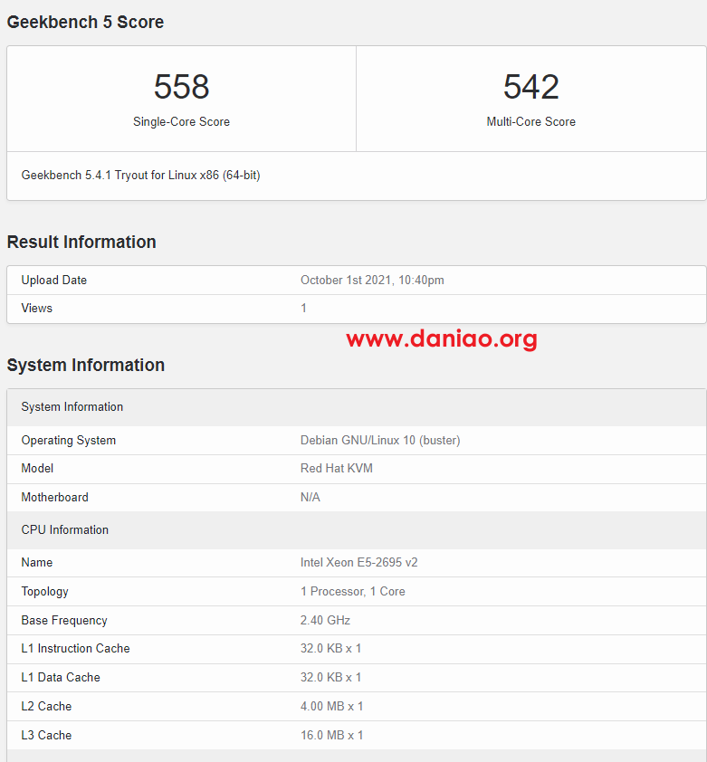
Task: Select the 2.40 GHz value
Action: [x=325, y=621]
